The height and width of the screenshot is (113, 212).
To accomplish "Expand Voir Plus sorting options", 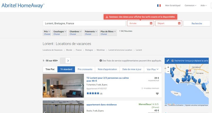I will point(153,69).
